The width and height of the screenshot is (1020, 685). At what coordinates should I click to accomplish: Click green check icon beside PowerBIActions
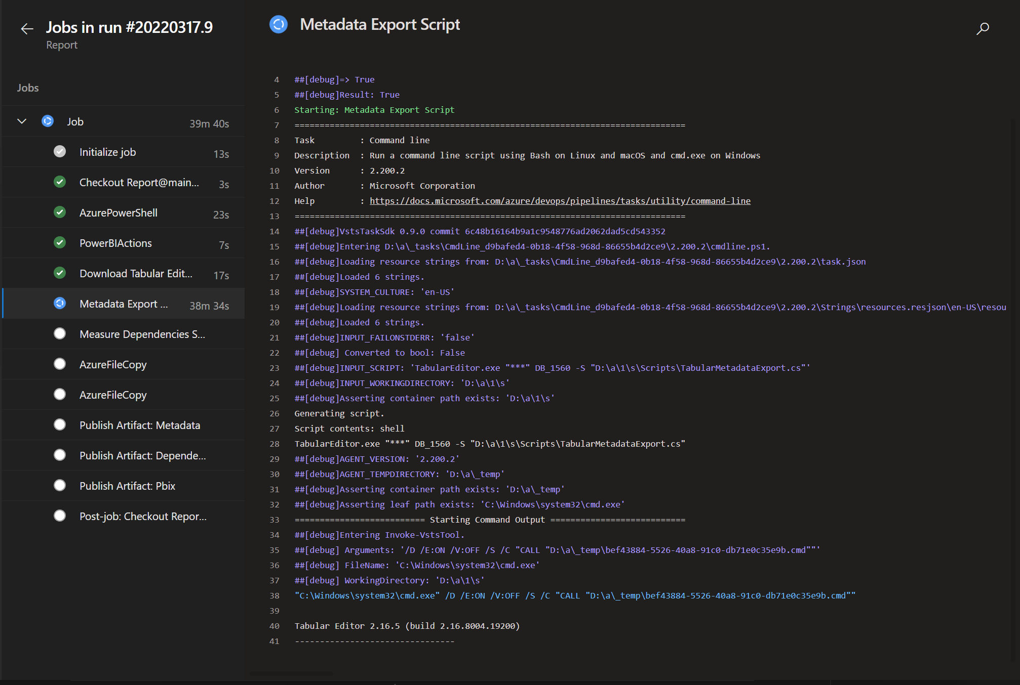point(60,243)
